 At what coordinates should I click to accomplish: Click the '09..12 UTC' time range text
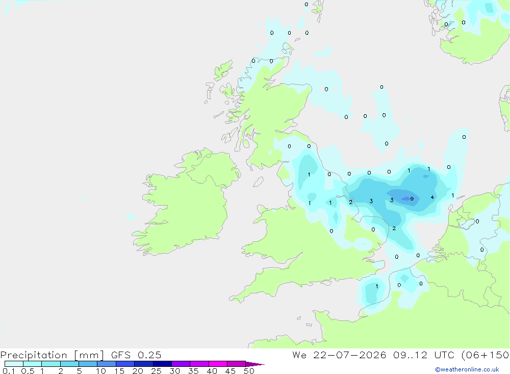425,355
